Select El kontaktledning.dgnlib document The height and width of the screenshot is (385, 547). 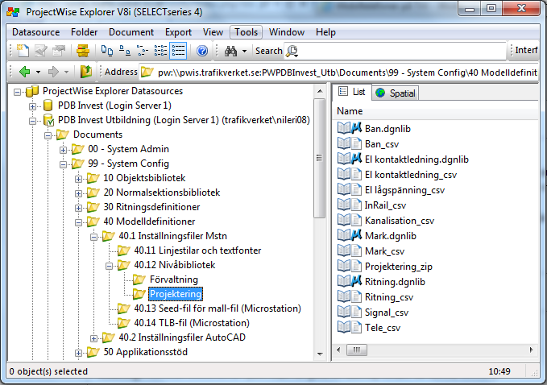416,159
